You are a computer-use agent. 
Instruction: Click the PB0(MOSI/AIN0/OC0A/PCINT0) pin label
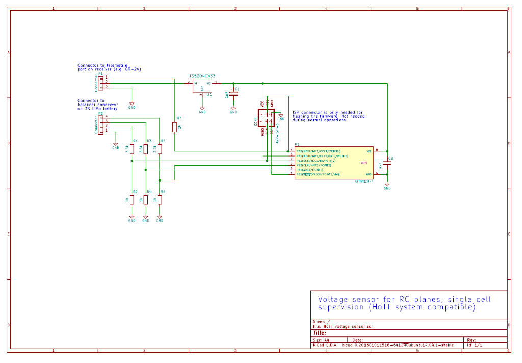point(318,151)
